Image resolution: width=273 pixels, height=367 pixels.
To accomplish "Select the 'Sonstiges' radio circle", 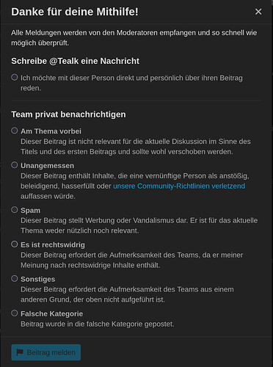I will point(15,278).
